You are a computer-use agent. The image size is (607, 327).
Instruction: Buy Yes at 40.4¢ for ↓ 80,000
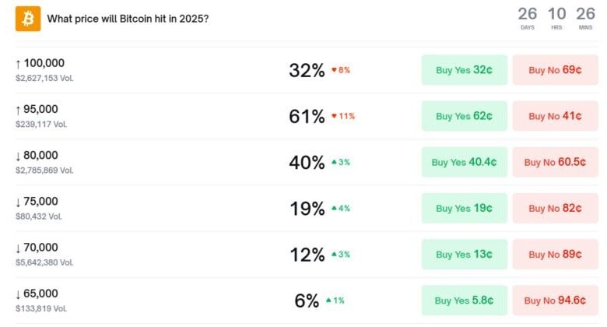pyautogui.click(x=464, y=162)
